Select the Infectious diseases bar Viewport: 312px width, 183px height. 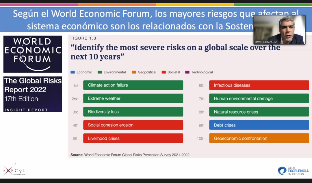[x=259, y=85]
